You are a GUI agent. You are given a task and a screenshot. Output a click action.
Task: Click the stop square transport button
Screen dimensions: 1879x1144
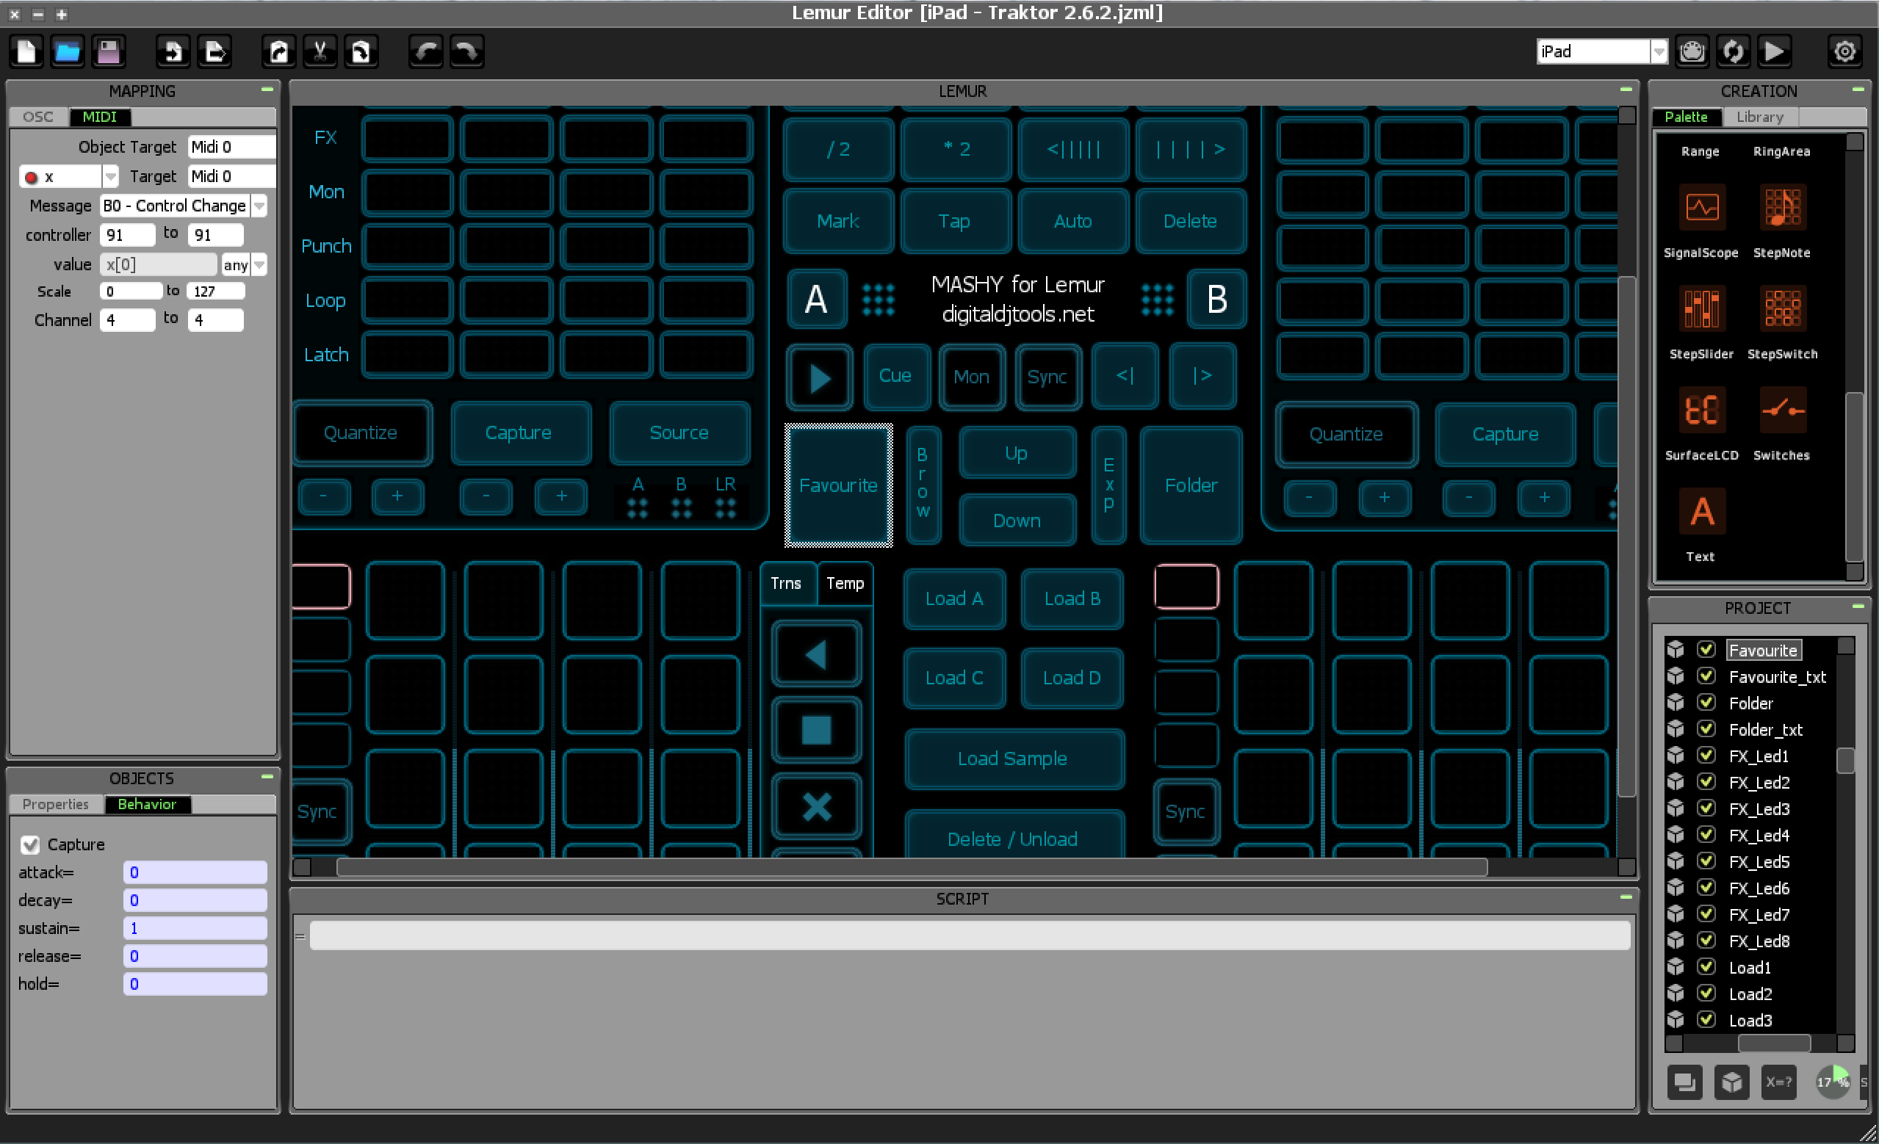[816, 730]
